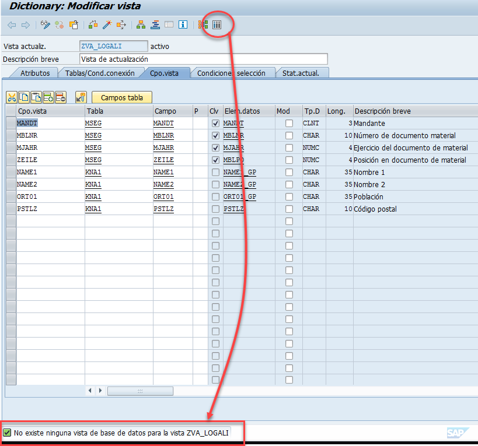Uncheck the Clv checkbox for MANDT
The image size is (478, 446).
(x=215, y=123)
